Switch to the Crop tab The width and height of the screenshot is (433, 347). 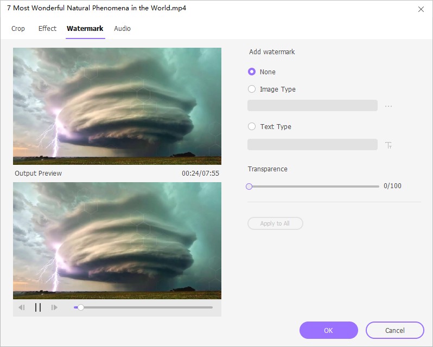tap(18, 28)
